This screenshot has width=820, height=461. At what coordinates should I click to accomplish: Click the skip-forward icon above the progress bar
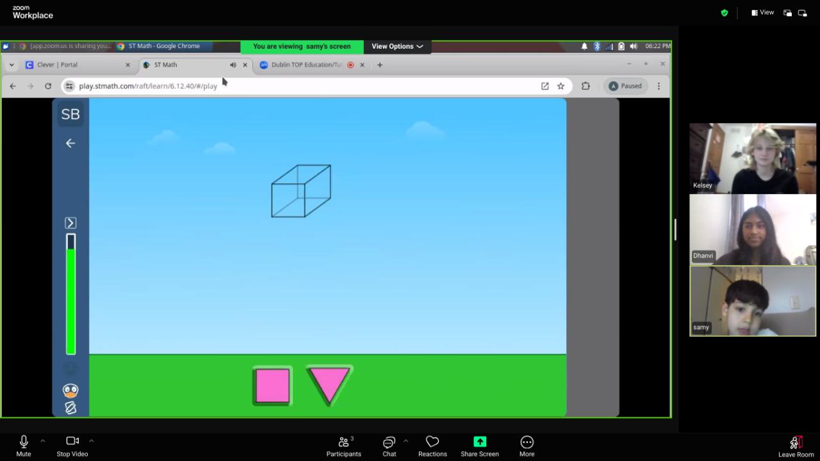coord(70,223)
